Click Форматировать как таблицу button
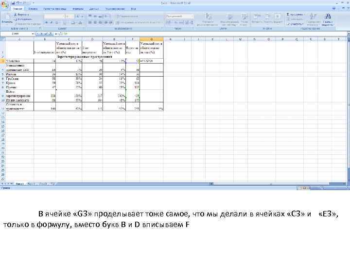The image size is (350, 262). click(229, 19)
